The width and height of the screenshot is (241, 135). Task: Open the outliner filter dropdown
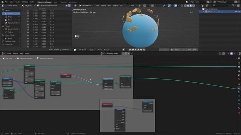point(234,6)
